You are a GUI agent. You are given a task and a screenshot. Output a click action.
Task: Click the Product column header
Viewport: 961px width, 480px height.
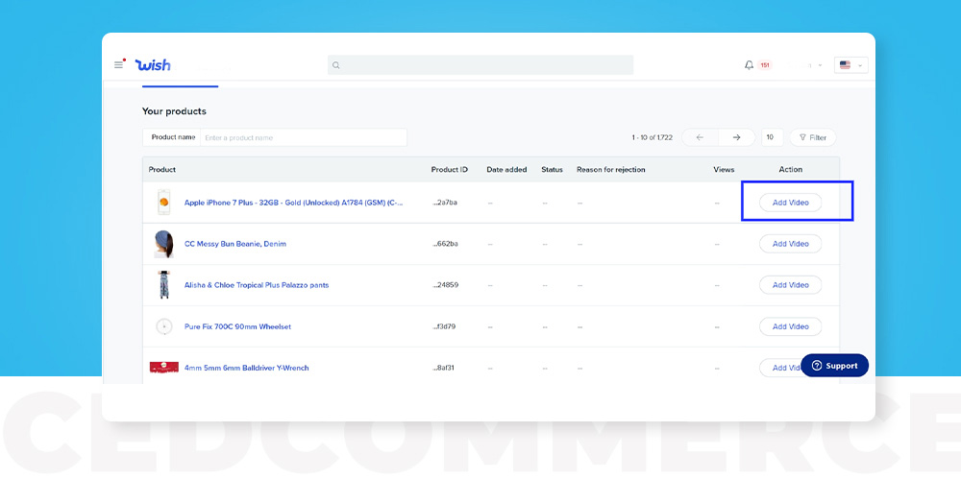tap(161, 170)
